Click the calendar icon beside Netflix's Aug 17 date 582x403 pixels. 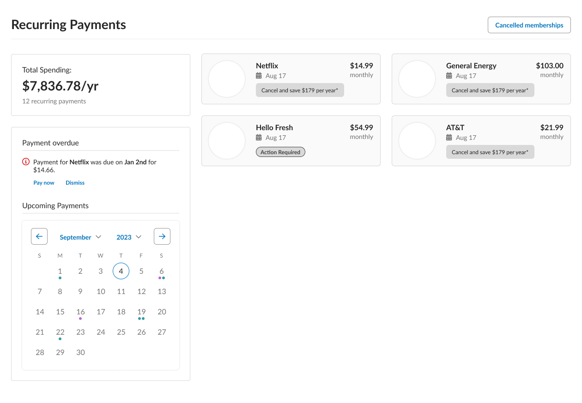coord(259,76)
